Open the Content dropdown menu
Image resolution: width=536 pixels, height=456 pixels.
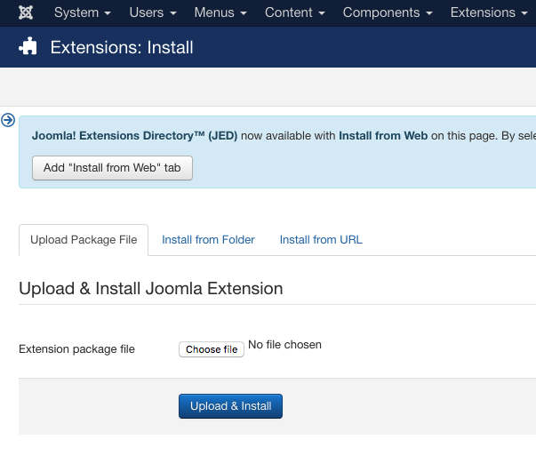coord(294,12)
